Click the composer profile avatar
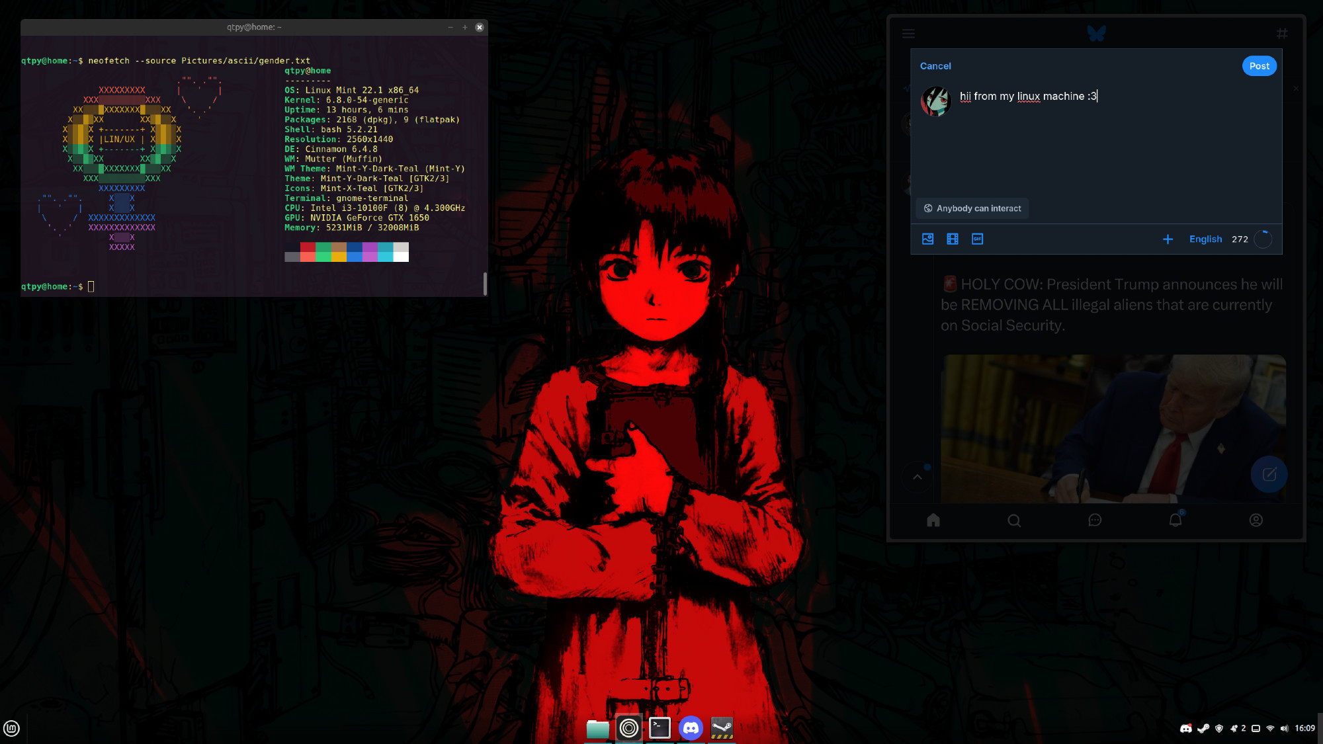 (935, 101)
